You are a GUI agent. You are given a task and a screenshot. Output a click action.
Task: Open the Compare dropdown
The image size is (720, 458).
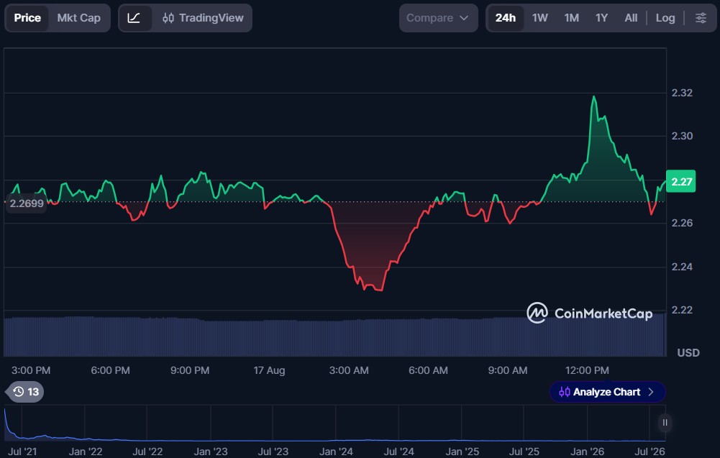pos(438,18)
